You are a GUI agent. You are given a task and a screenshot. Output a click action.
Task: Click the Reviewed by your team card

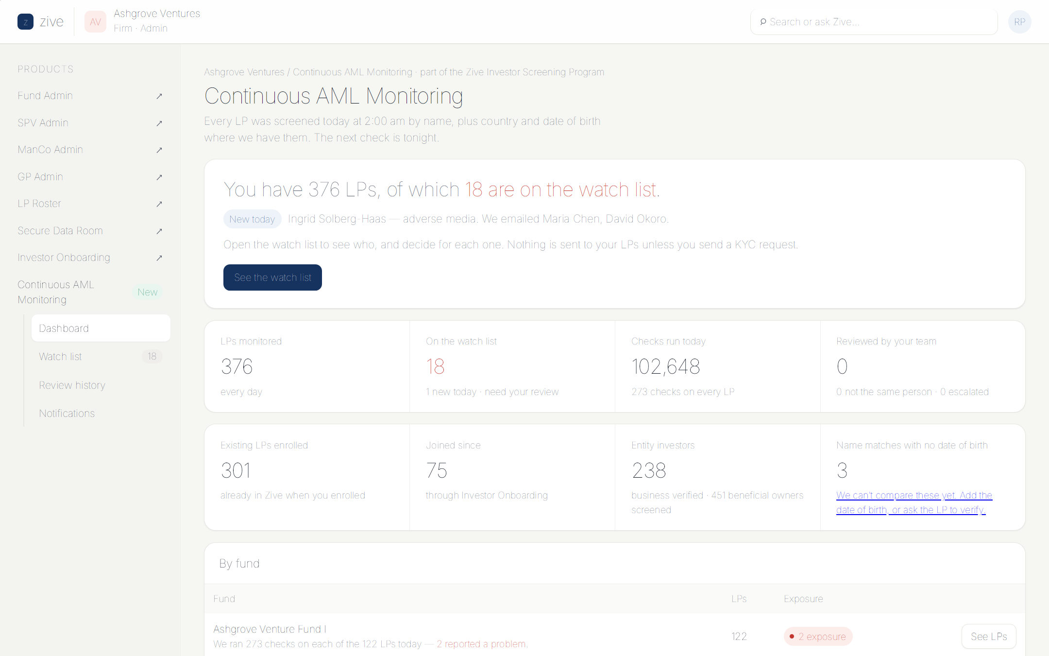click(923, 366)
